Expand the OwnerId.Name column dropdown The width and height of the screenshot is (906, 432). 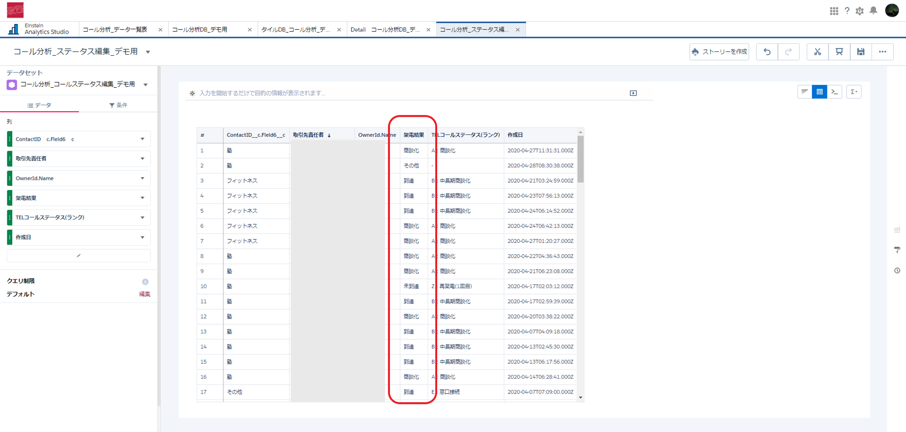tap(142, 178)
